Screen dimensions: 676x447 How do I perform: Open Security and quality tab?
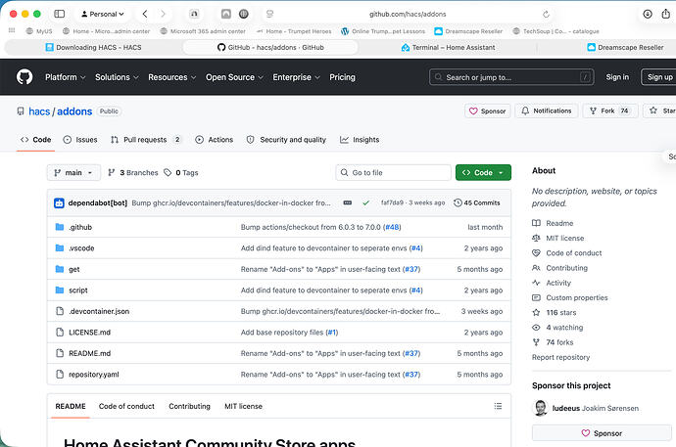(286, 140)
